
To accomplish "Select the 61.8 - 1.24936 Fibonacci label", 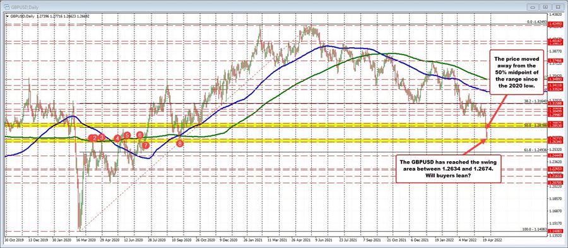I will 535,149.
